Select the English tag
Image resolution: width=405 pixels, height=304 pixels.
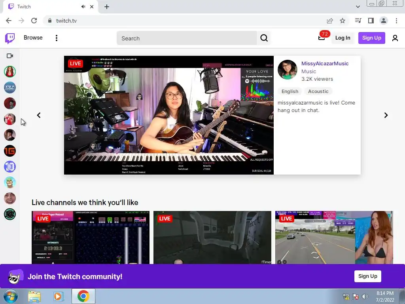(290, 91)
